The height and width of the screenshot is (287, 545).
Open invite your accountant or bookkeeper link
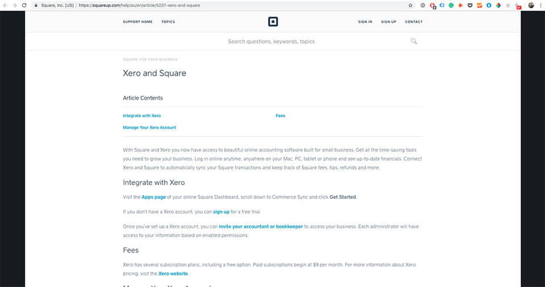pyautogui.click(x=261, y=226)
